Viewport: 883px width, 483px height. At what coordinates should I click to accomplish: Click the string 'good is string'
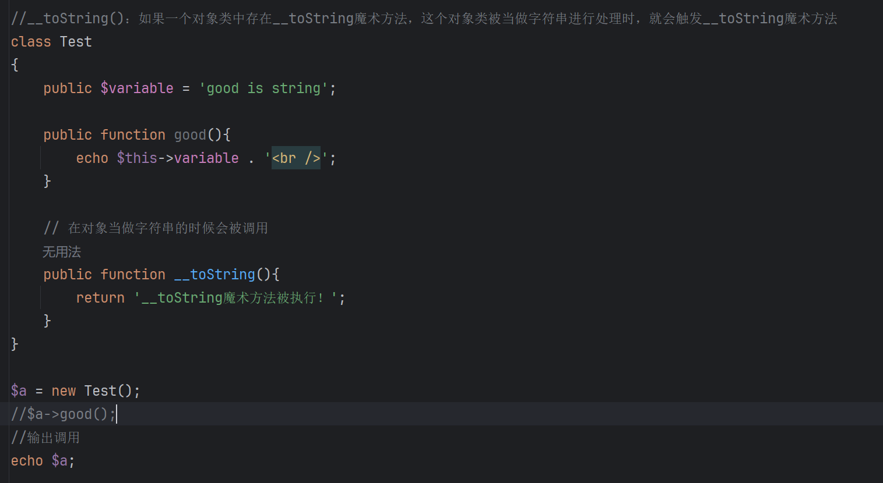(263, 88)
